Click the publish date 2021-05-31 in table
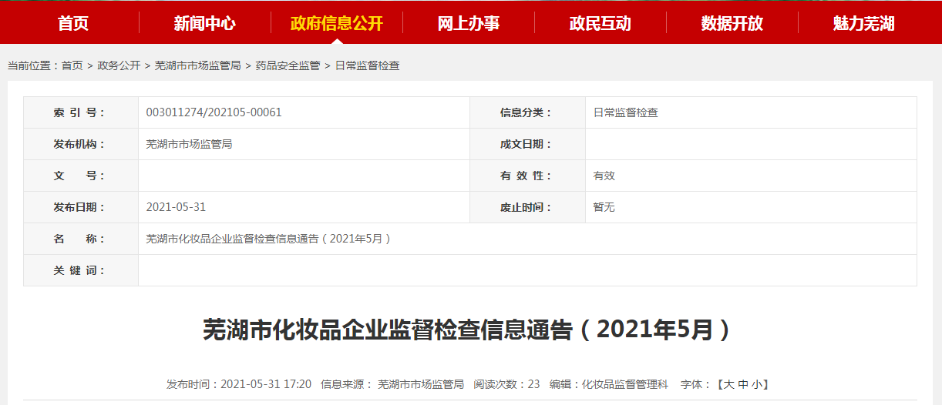The height and width of the screenshot is (405, 942). [176, 207]
